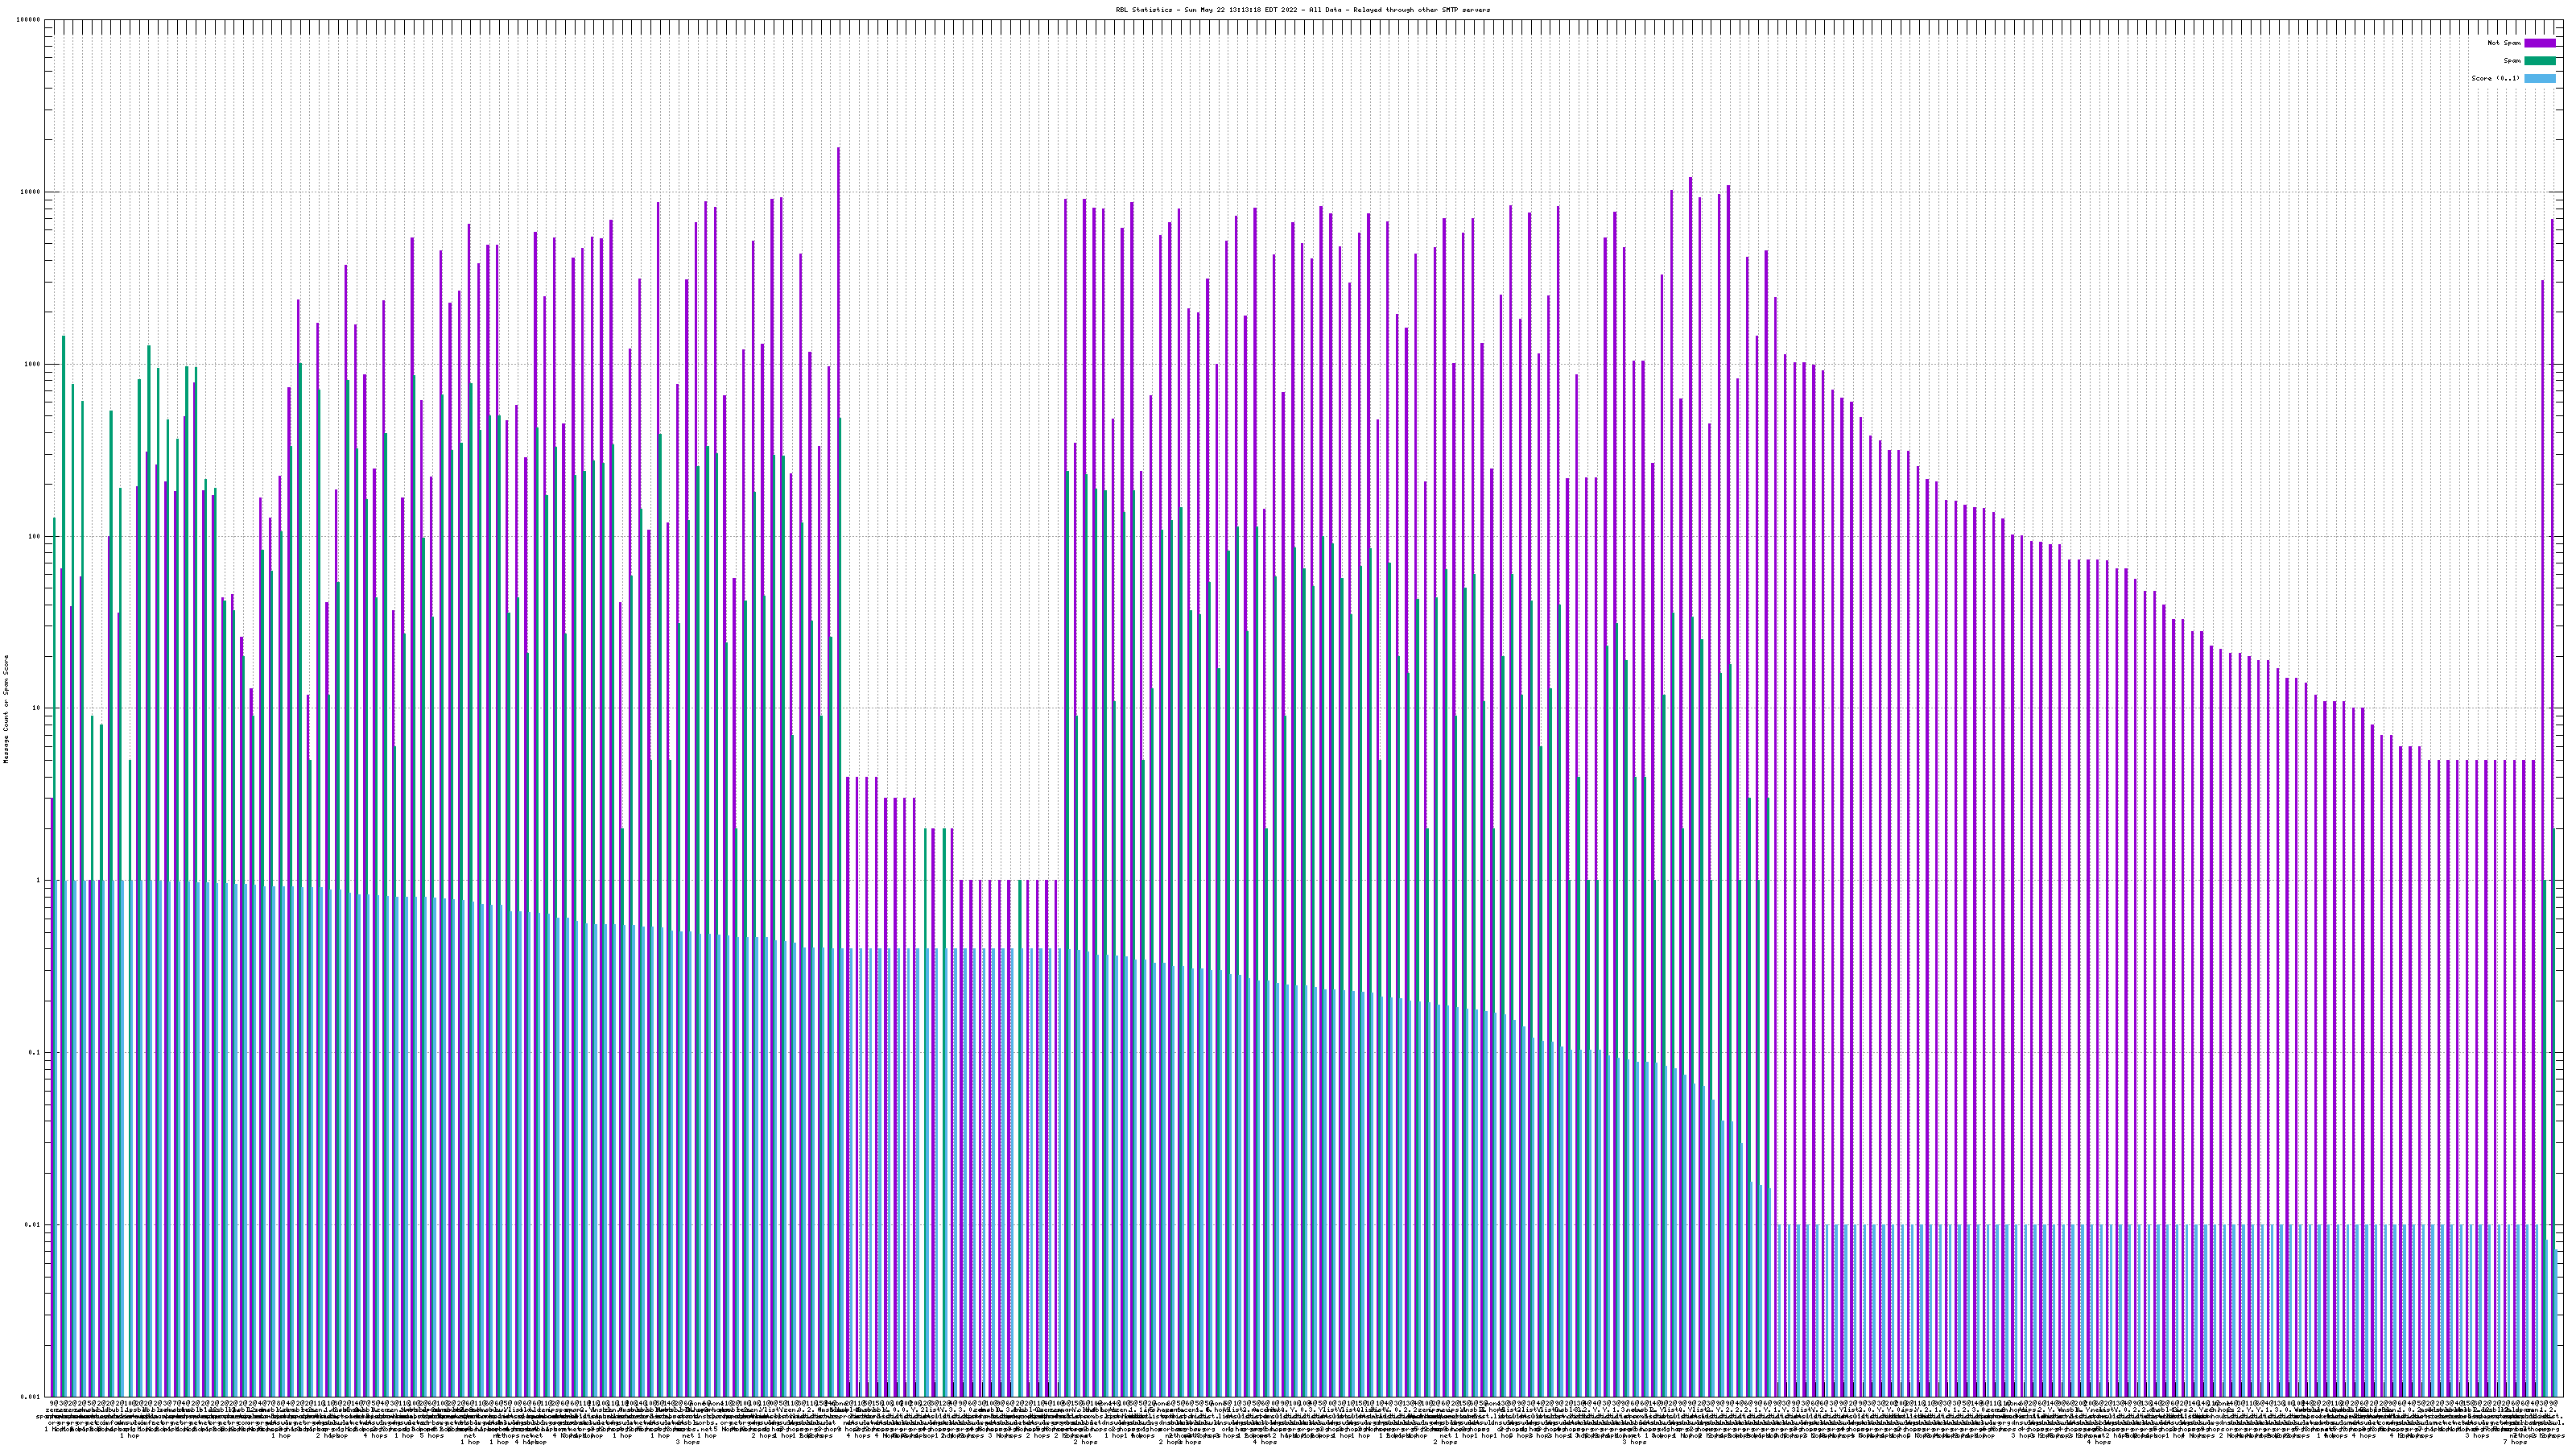The height and width of the screenshot is (1449, 2576).
Task: Click the 10000 y-axis tick label
Action: (x=30, y=192)
